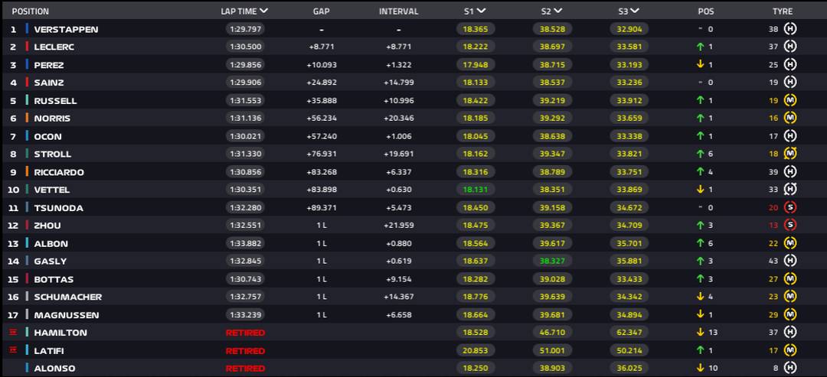Select the MAGNUSSEN driver name
The height and width of the screenshot is (377, 827).
[67, 315]
